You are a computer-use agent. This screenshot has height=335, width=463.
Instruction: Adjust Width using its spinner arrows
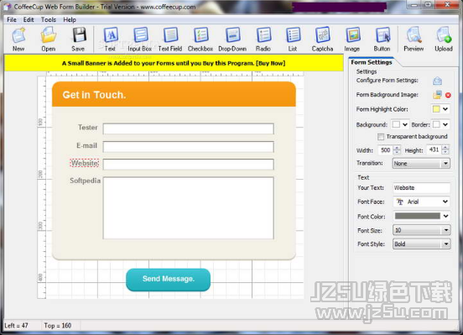397,150
